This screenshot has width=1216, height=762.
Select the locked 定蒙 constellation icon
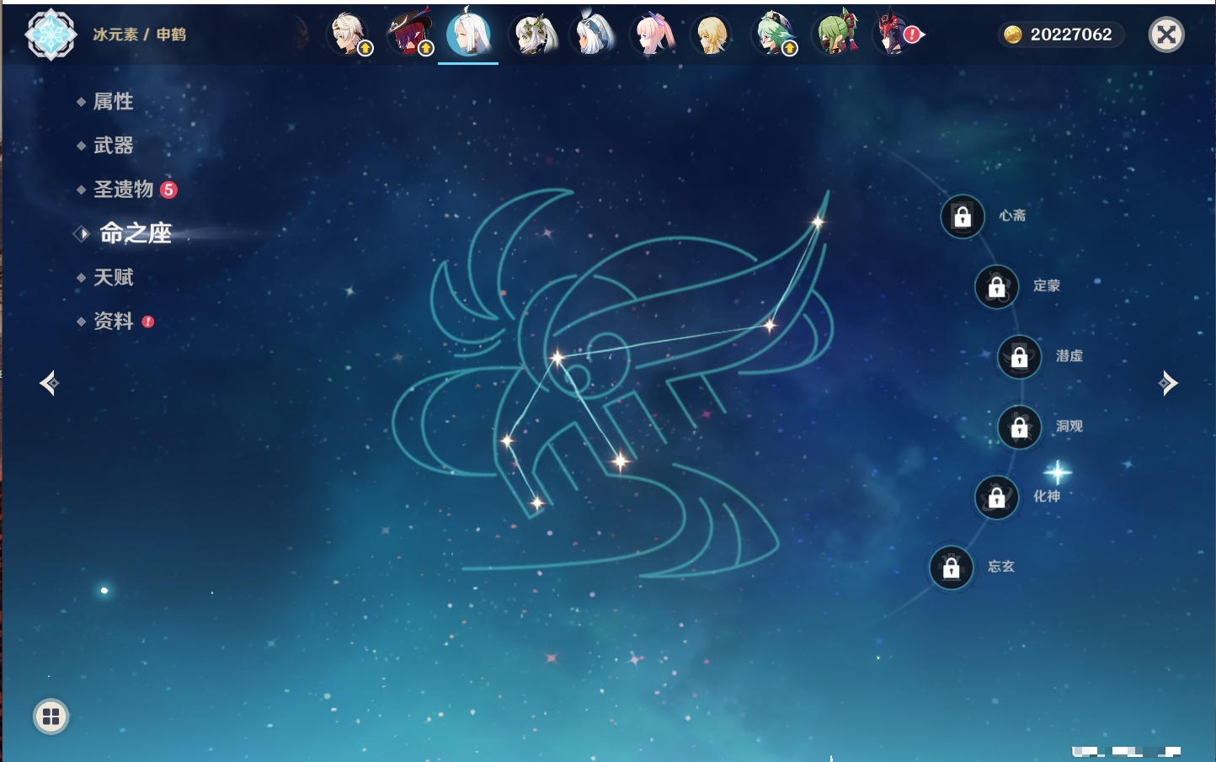pos(996,287)
